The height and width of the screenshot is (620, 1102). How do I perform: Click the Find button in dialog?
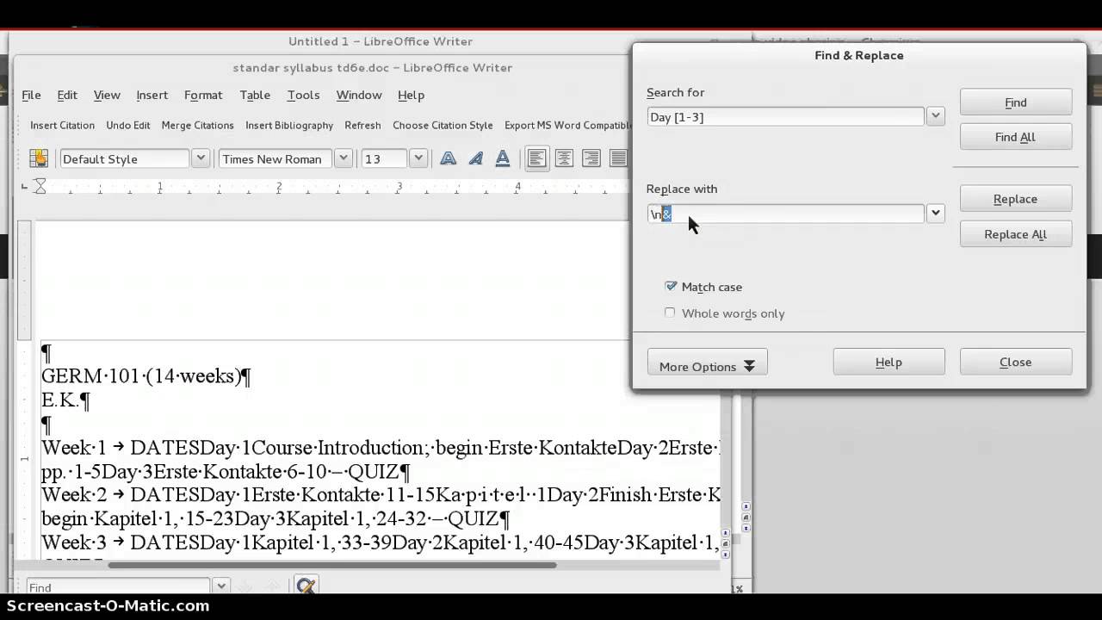pyautogui.click(x=1016, y=102)
